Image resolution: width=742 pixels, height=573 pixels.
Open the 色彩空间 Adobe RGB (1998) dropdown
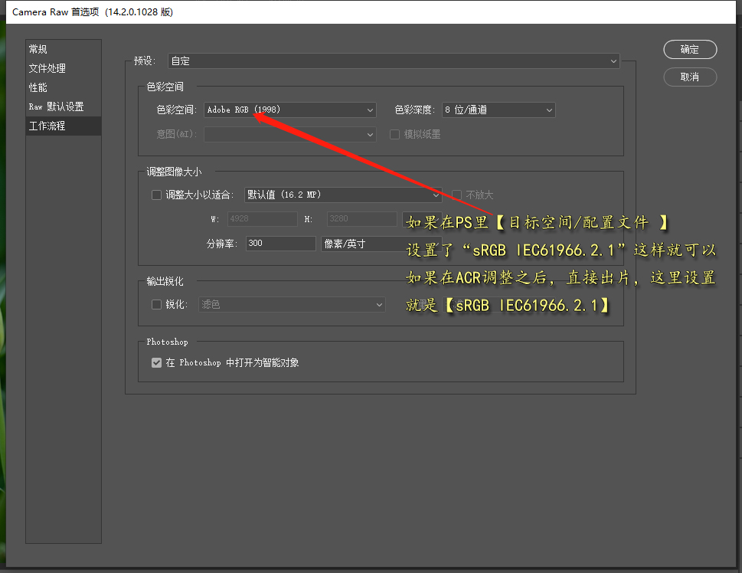point(289,110)
